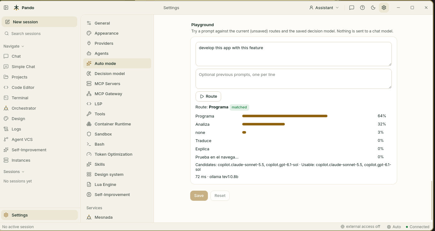Open the Assistant profile dropdown

click(324, 8)
